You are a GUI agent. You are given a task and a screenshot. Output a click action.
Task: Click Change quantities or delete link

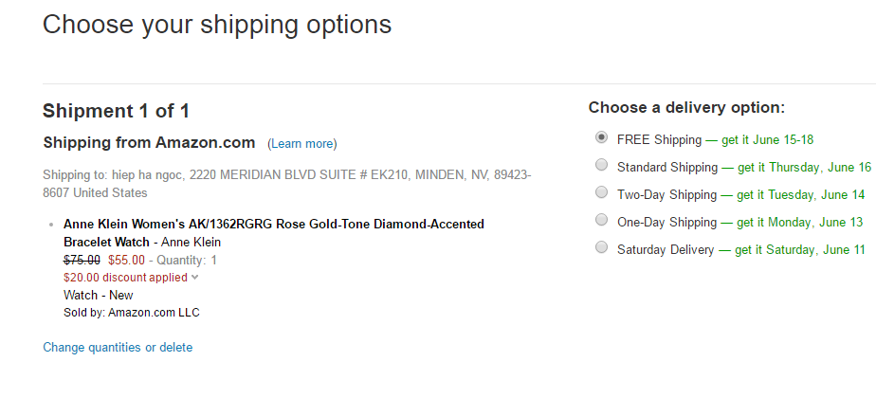click(x=118, y=348)
